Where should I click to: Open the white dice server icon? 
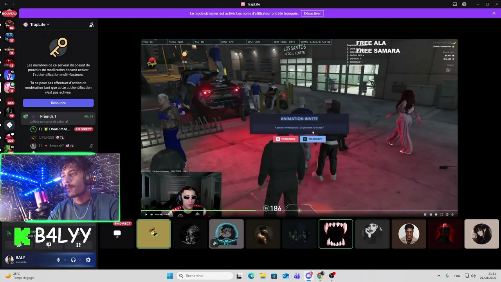click(9, 125)
